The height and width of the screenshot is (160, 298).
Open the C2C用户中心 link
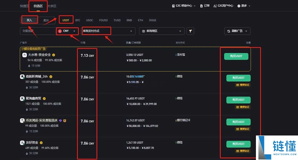point(223,6)
